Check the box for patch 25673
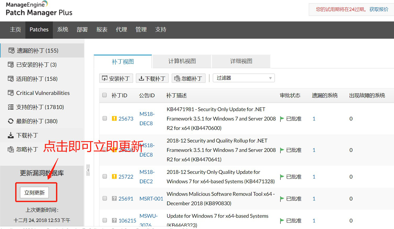This screenshot has width=394, height=229. pos(105,118)
